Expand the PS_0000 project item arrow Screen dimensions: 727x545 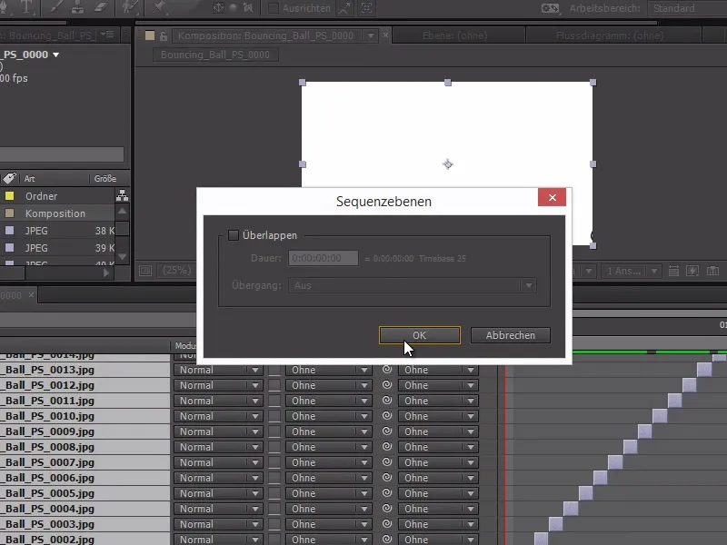click(56, 54)
